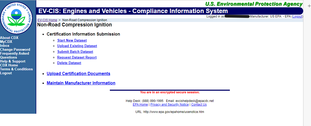Click the help desk email address text
The width and height of the screenshot is (311, 126).
tap(195, 101)
